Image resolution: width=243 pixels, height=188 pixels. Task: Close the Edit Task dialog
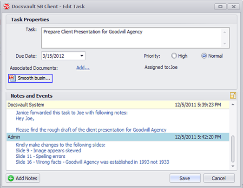point(234,7)
